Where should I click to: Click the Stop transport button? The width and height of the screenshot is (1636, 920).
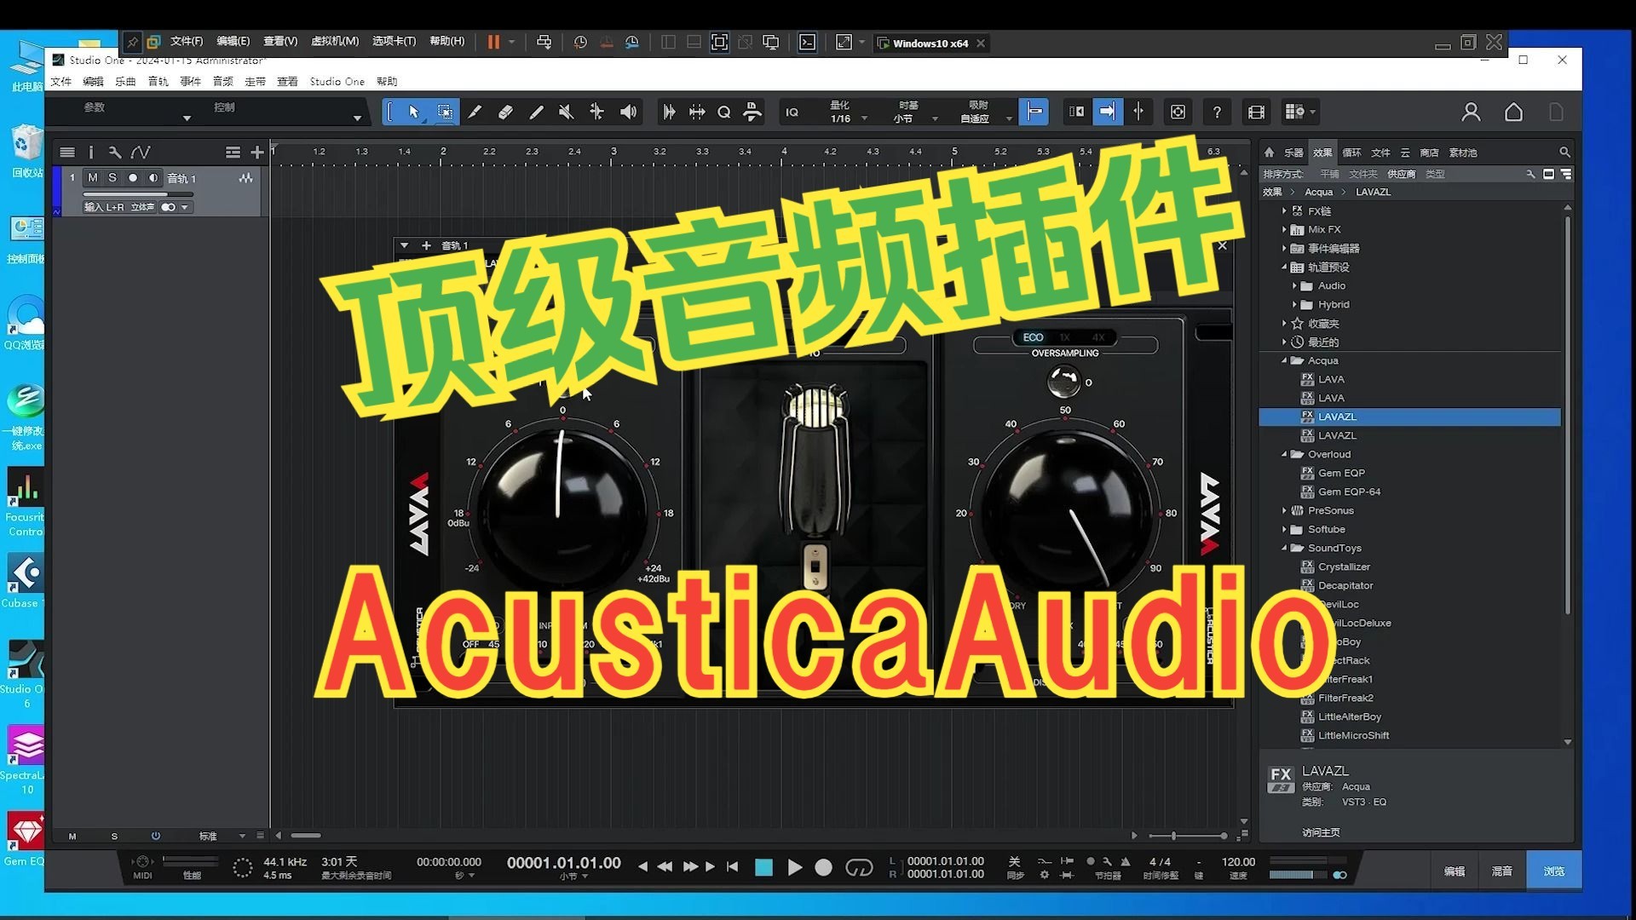coord(763,867)
